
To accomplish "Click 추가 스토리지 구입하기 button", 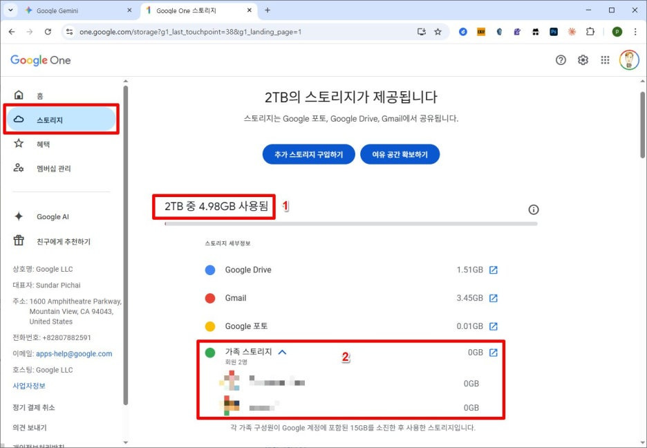I will pyautogui.click(x=309, y=154).
